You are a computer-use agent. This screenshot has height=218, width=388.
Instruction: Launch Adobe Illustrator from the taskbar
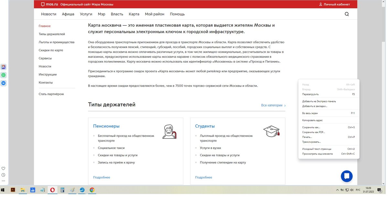pyautogui.click(x=13, y=190)
